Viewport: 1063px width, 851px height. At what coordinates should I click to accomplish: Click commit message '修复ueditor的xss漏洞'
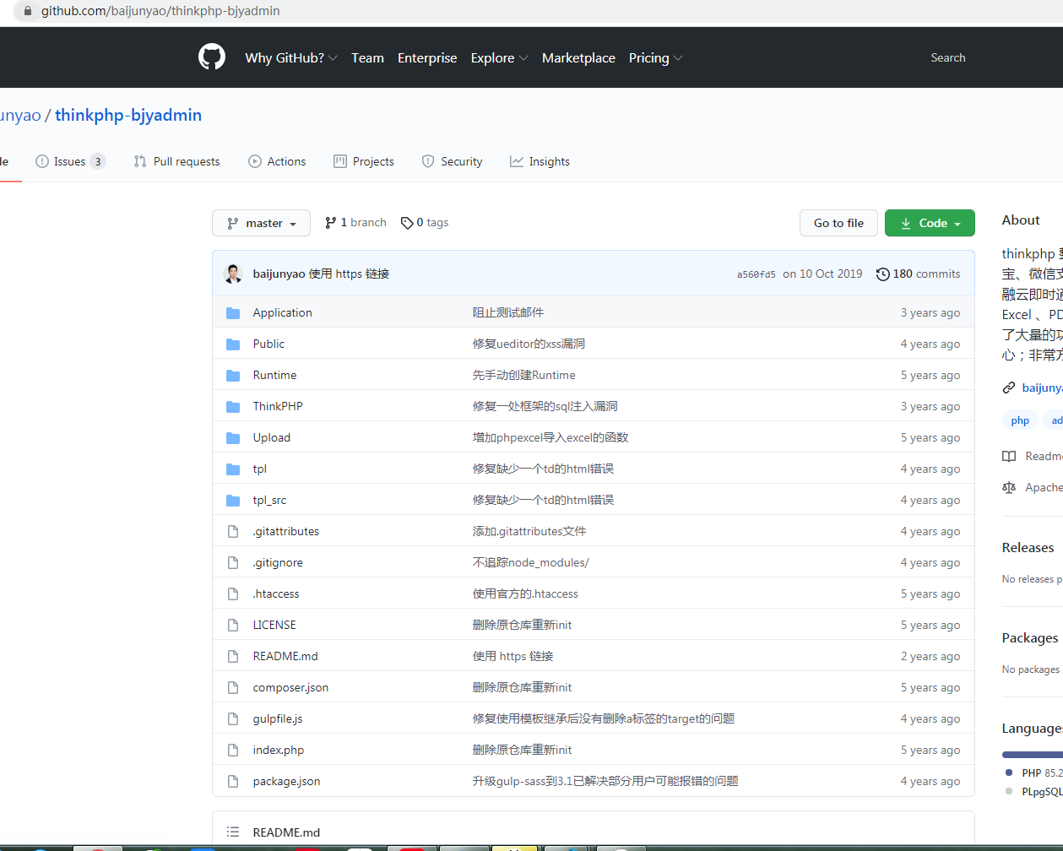click(529, 344)
